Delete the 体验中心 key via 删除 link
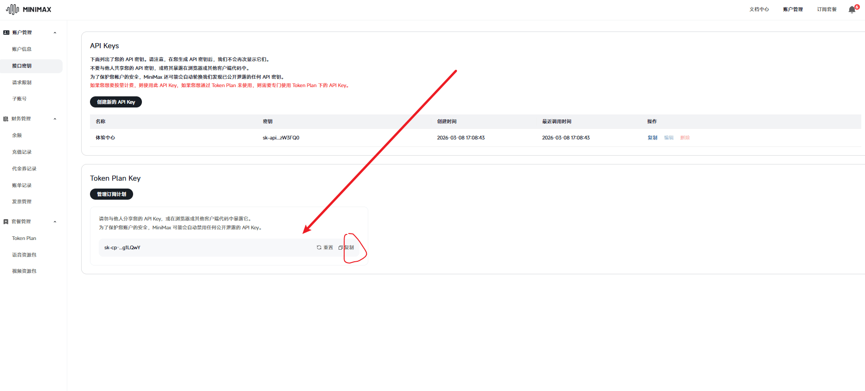The image size is (865, 391). tap(685, 138)
